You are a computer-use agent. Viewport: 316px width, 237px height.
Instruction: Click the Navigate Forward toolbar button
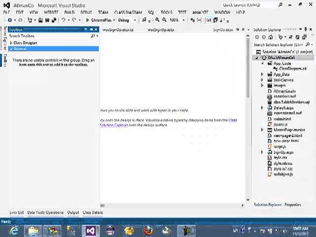coord(20,20)
